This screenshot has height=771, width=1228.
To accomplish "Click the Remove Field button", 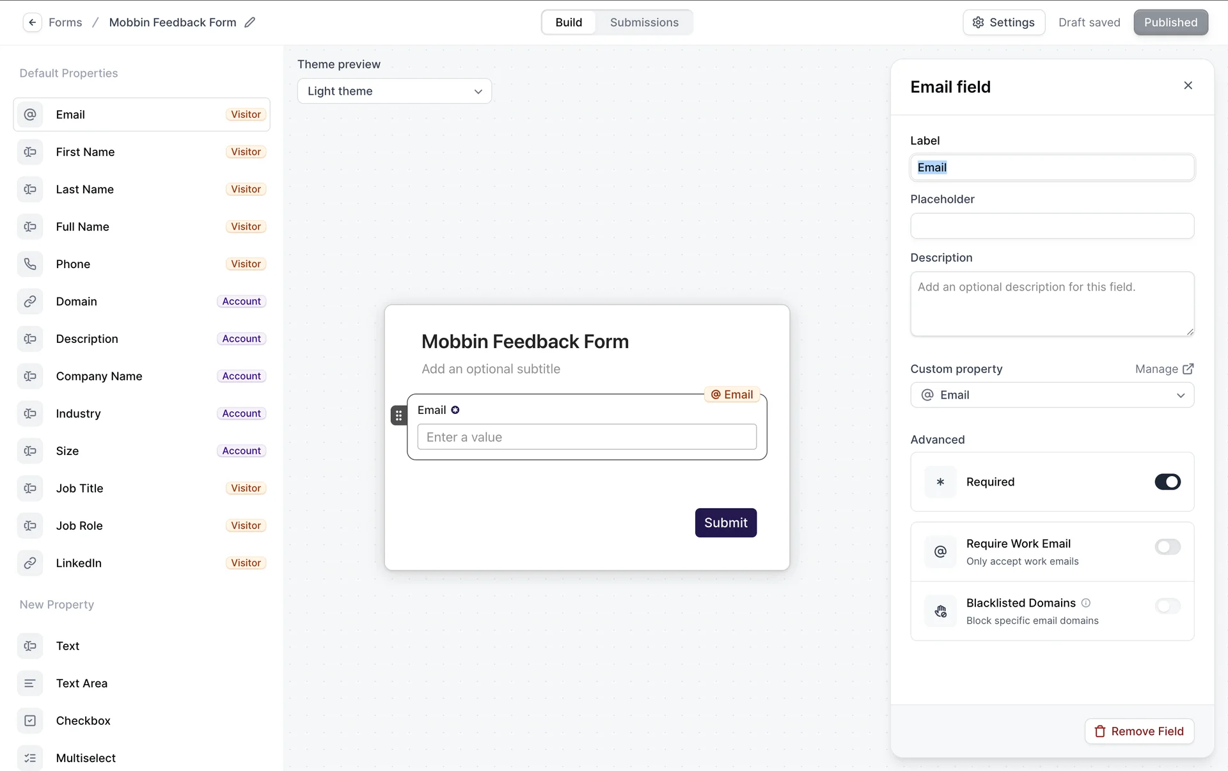I will pyautogui.click(x=1139, y=731).
